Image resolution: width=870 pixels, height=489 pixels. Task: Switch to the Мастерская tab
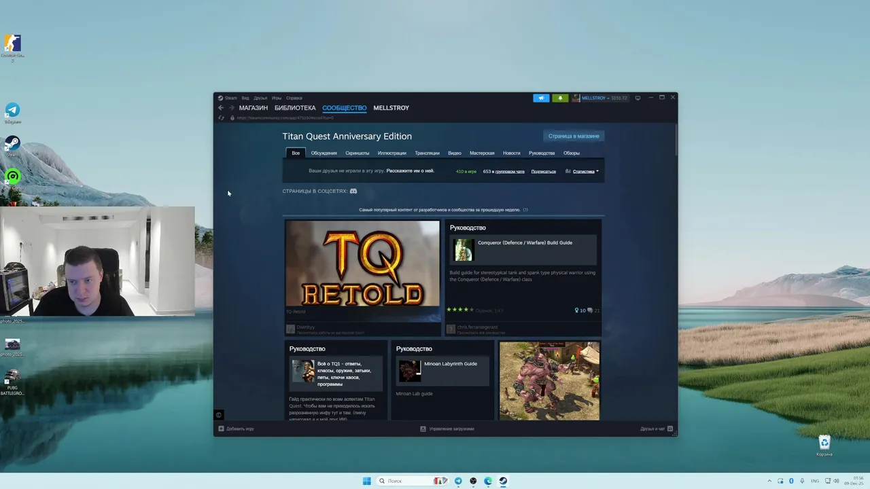pyautogui.click(x=482, y=153)
